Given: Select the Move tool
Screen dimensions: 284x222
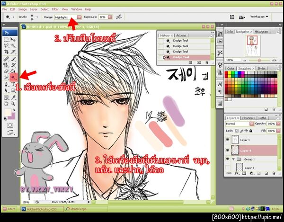Looking at the screenshot, I should pos(13,39).
